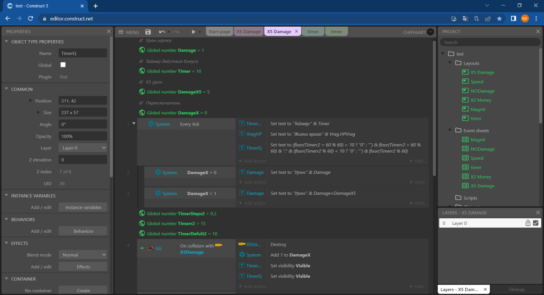Expand the Size property arrow
The image size is (544, 295).
pyautogui.click(x=38, y=112)
